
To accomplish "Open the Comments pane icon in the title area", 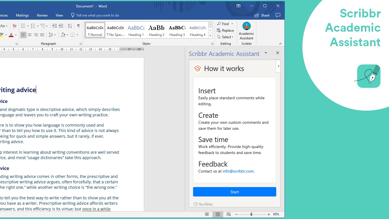I will pos(278,15).
